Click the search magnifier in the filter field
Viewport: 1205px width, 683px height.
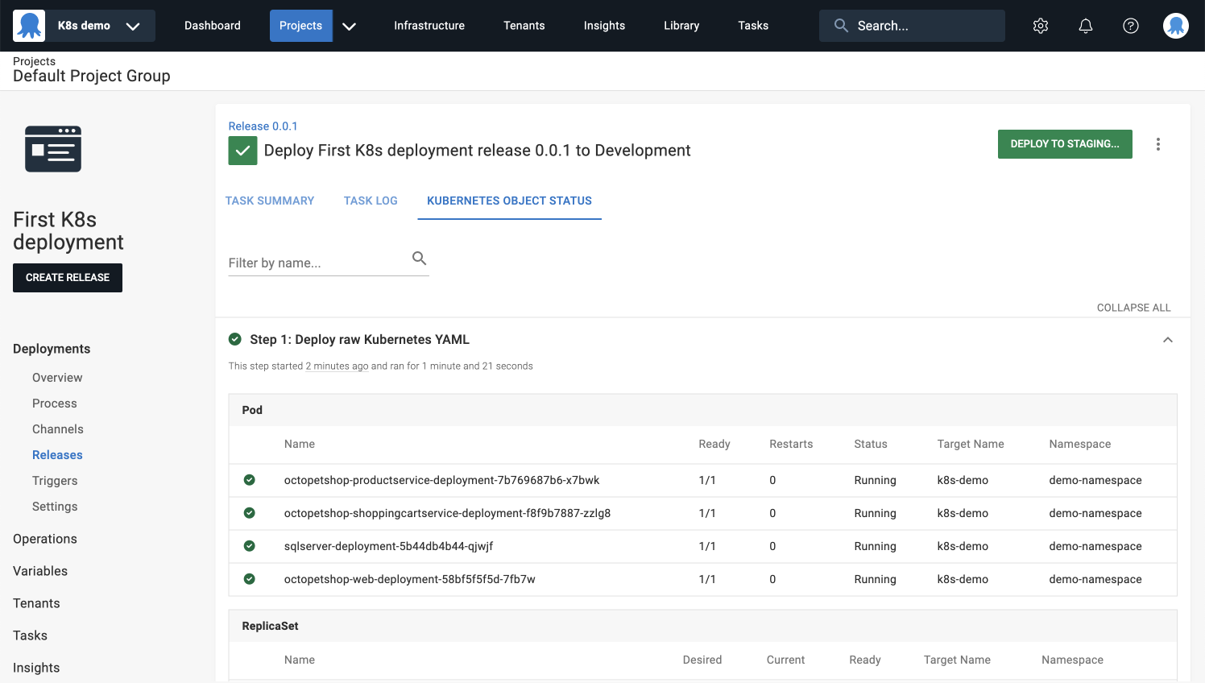pos(419,258)
